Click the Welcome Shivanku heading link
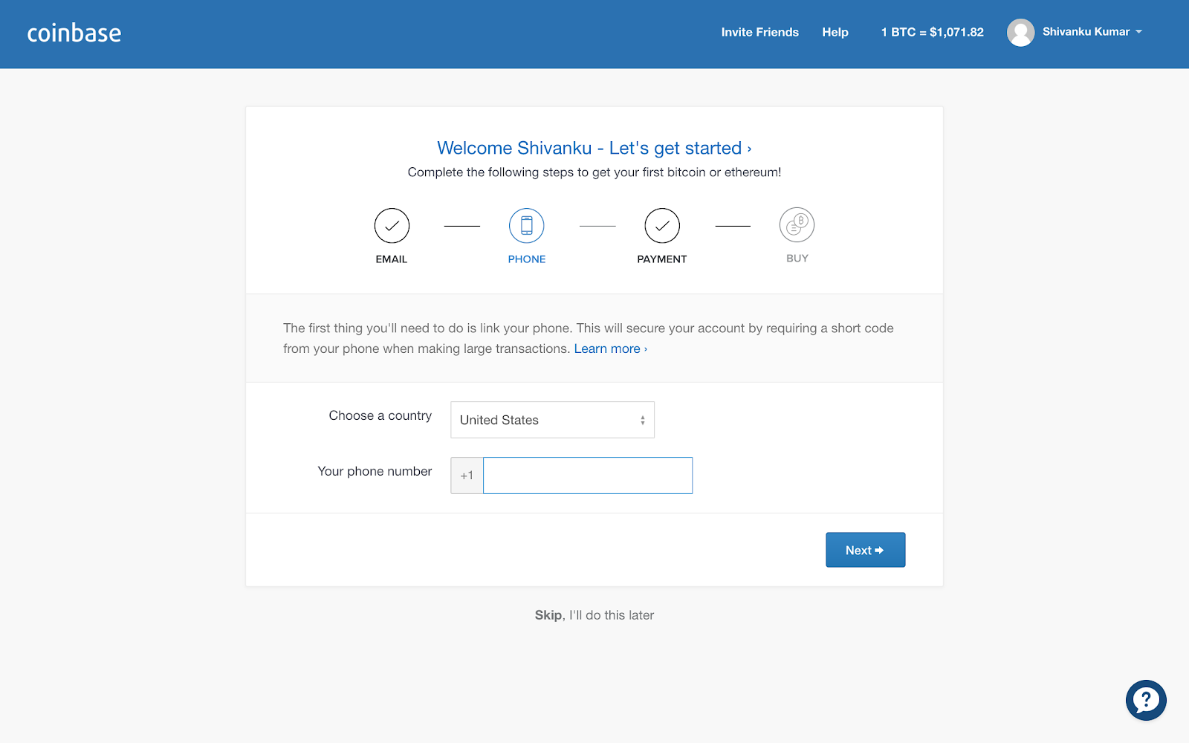Screen dimensions: 1189x743 point(594,148)
